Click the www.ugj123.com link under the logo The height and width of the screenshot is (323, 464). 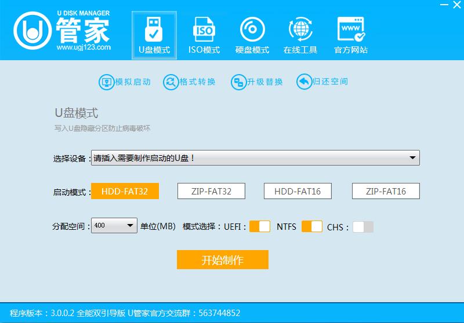[84, 47]
